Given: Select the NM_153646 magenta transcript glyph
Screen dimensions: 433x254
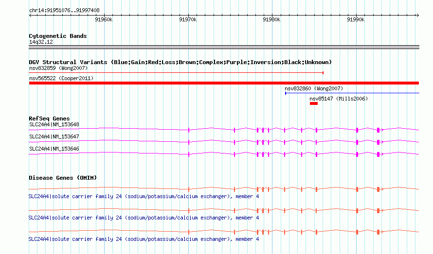Looking at the screenshot, I should [x=224, y=154].
